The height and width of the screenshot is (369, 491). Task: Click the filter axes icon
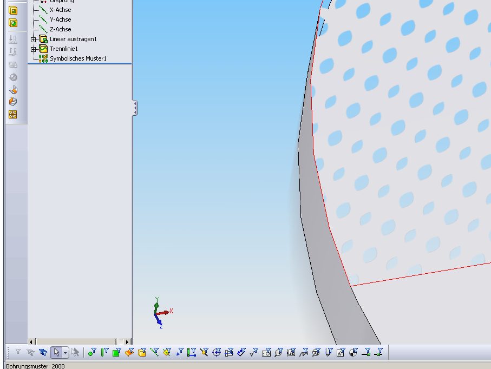coord(155,353)
